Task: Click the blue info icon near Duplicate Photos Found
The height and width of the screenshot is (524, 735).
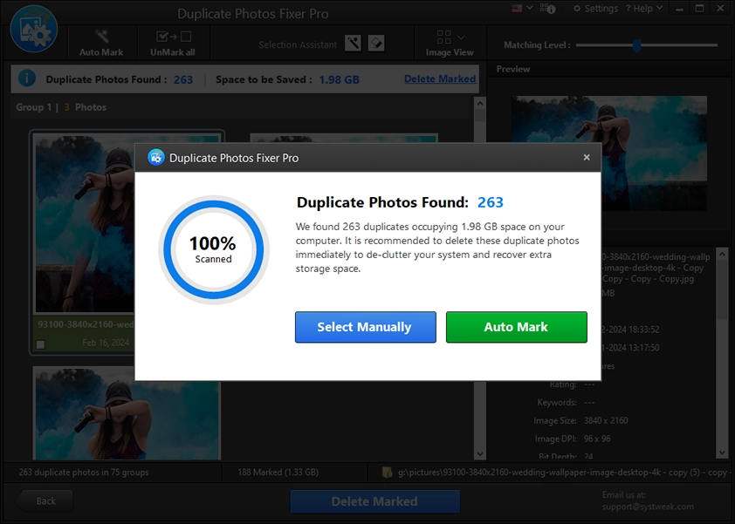Action: coord(27,78)
